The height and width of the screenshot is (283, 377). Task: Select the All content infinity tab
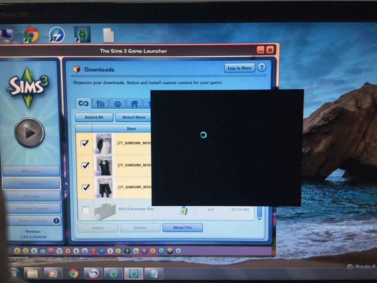coord(83,103)
